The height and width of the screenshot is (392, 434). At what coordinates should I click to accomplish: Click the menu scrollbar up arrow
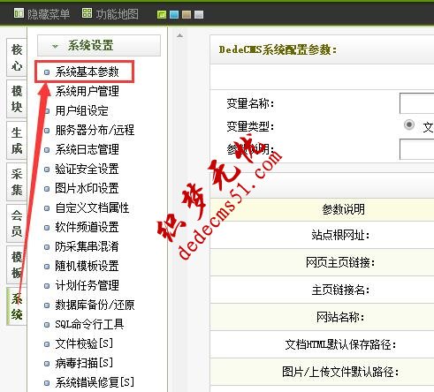[x=179, y=35]
